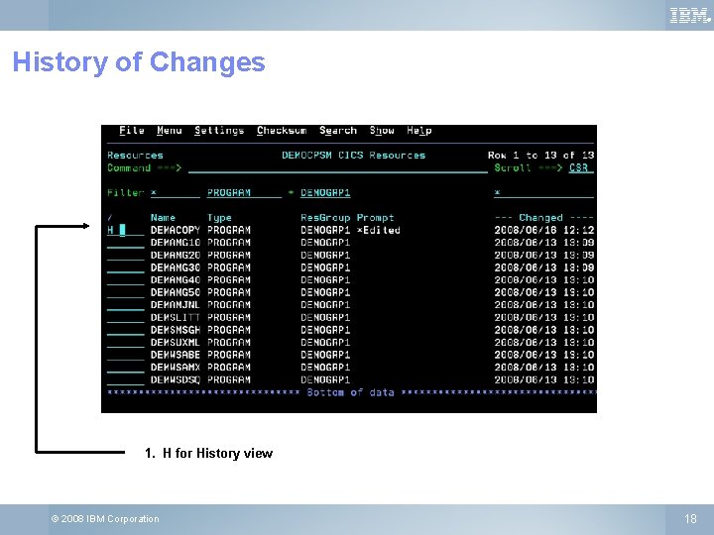Select the DEMSLITT resource name
This screenshot has width=714, height=535.
click(176, 318)
